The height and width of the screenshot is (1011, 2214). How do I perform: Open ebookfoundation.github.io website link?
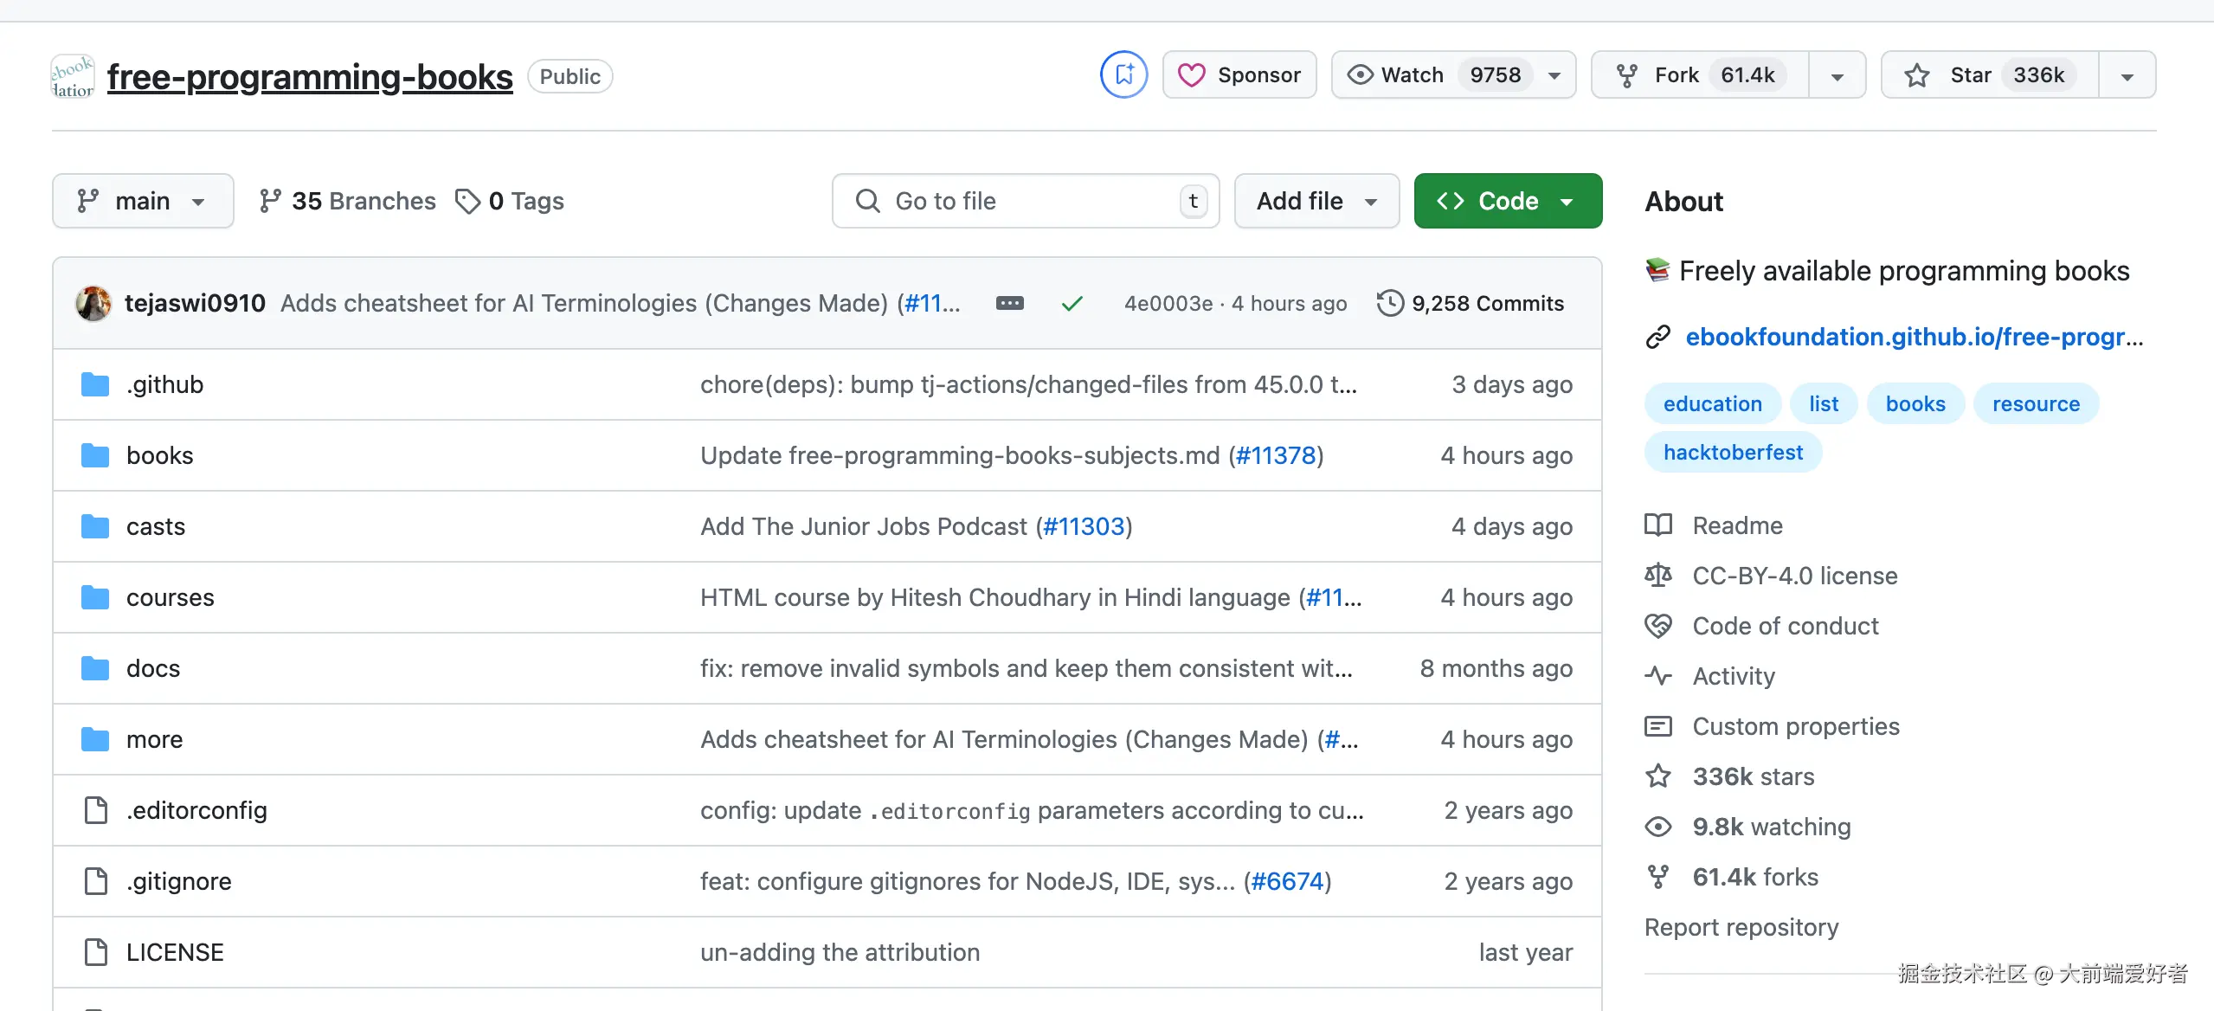pyautogui.click(x=1913, y=337)
